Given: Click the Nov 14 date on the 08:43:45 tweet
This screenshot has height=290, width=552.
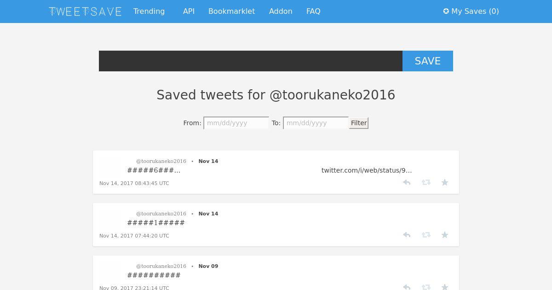Looking at the screenshot, I should (x=208, y=161).
